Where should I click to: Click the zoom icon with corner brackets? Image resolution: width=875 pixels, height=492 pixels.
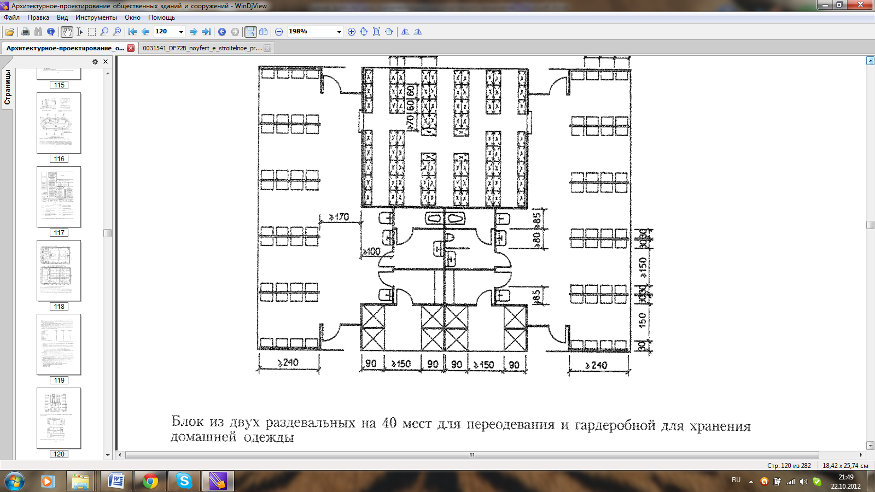point(377,32)
